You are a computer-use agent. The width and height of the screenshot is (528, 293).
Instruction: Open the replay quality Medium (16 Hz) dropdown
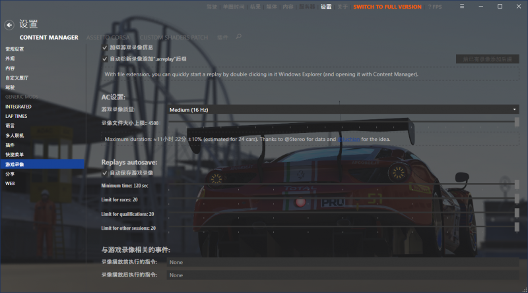click(343, 109)
